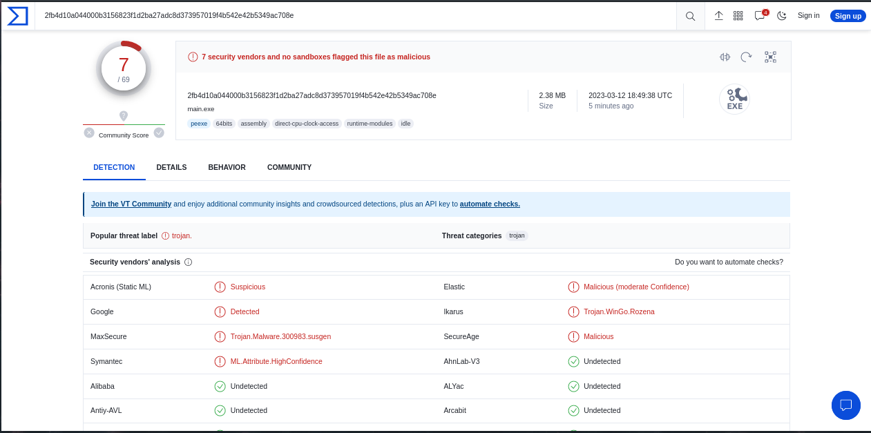The image size is (871, 433).
Task: Click the AhnLab-V3 Undetected check icon
Action: [x=573, y=361]
